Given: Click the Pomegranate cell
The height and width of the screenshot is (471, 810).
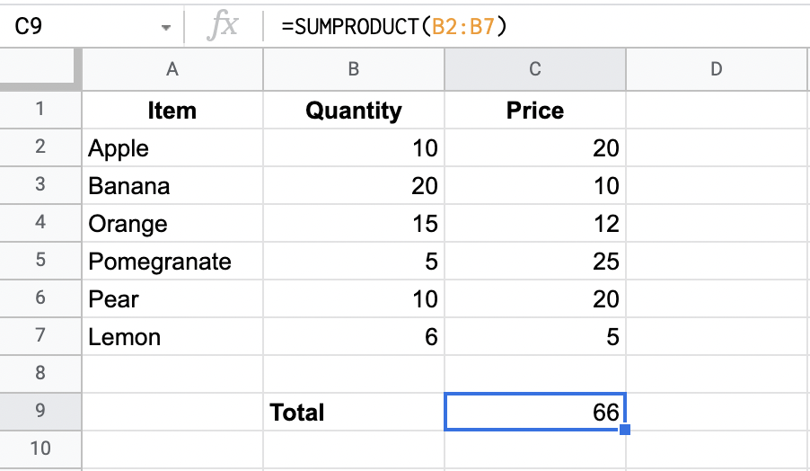Looking at the screenshot, I should 172,262.
